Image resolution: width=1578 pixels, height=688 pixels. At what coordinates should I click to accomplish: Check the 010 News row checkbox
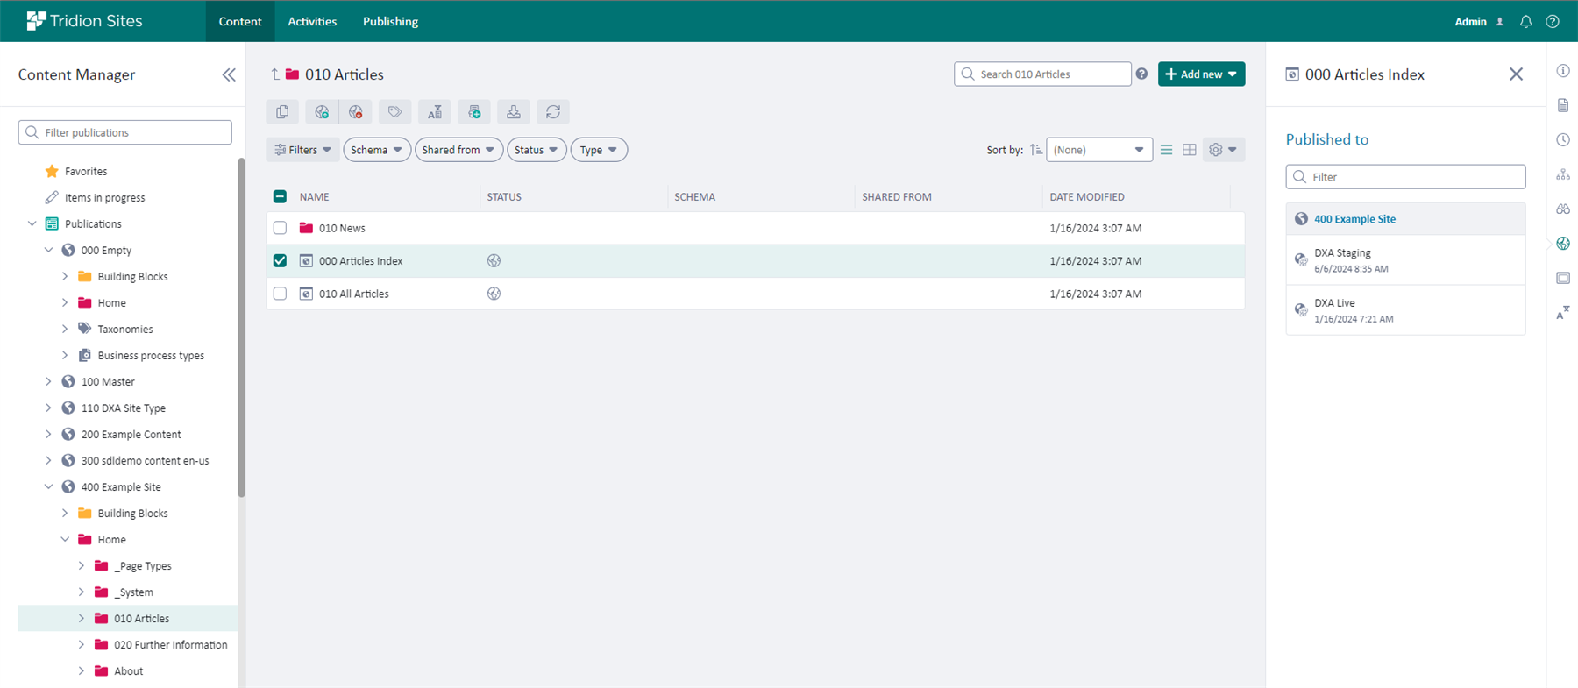click(280, 228)
